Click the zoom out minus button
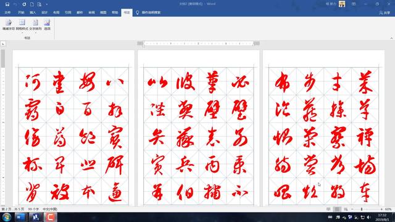 tap(352, 209)
